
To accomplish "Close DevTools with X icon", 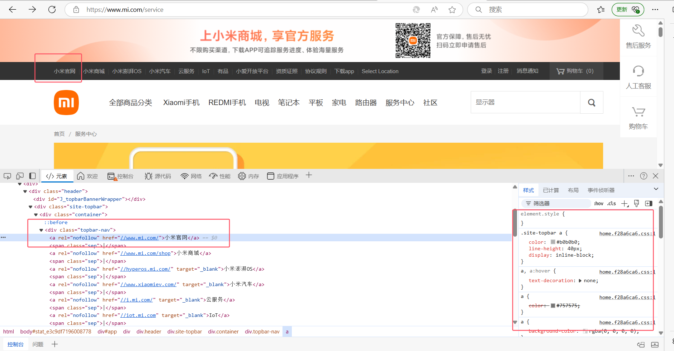I will pyautogui.click(x=656, y=176).
